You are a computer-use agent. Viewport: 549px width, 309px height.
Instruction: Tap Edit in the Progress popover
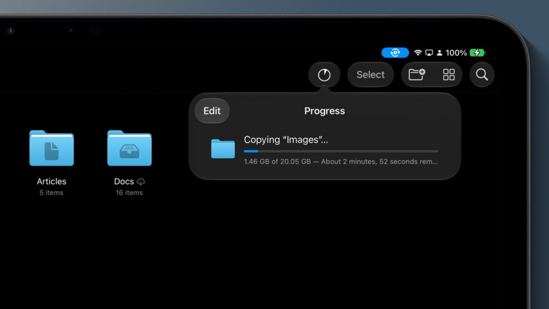pos(212,111)
